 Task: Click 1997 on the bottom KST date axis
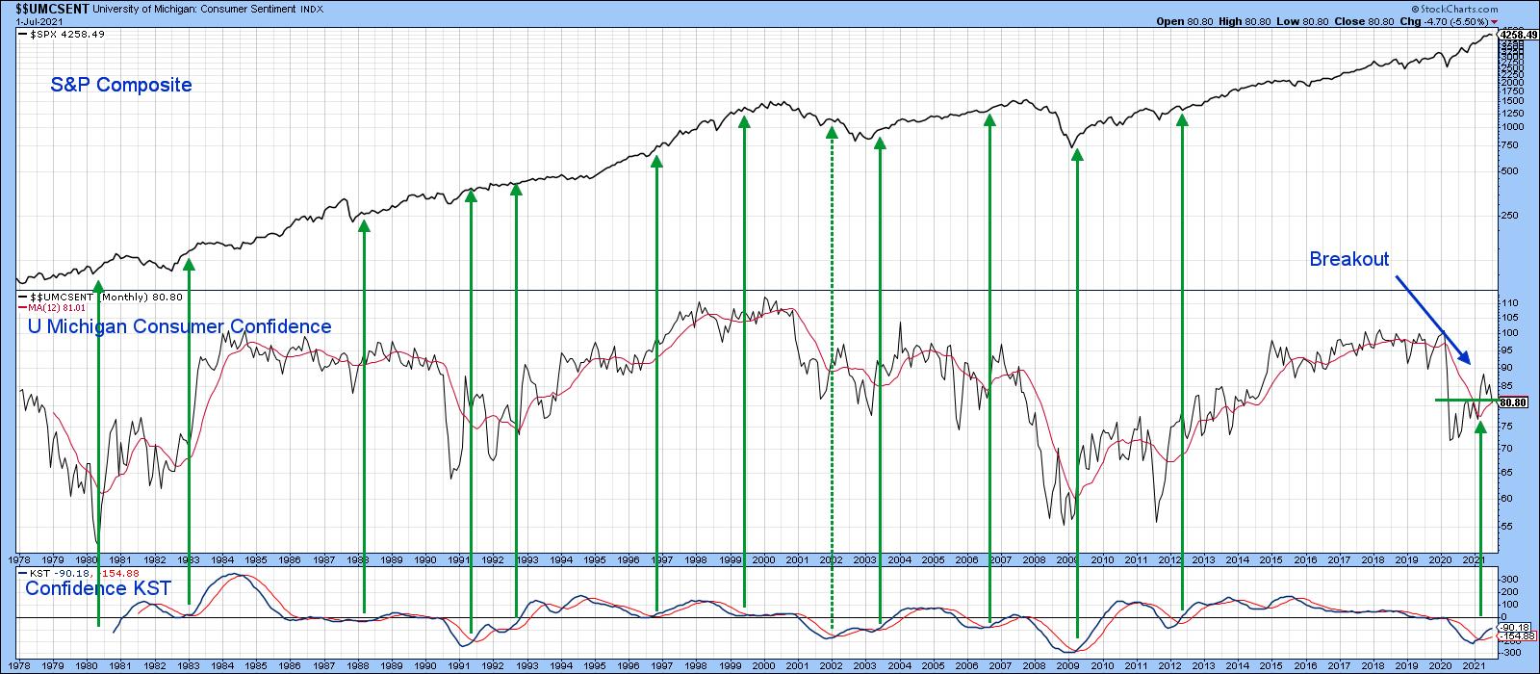point(661,666)
